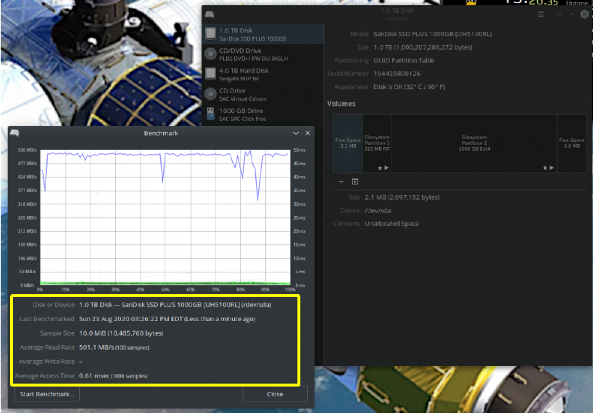593x413 pixels.
Task: Click the 4.0 TB Hard Disk drive icon
Action: point(211,74)
